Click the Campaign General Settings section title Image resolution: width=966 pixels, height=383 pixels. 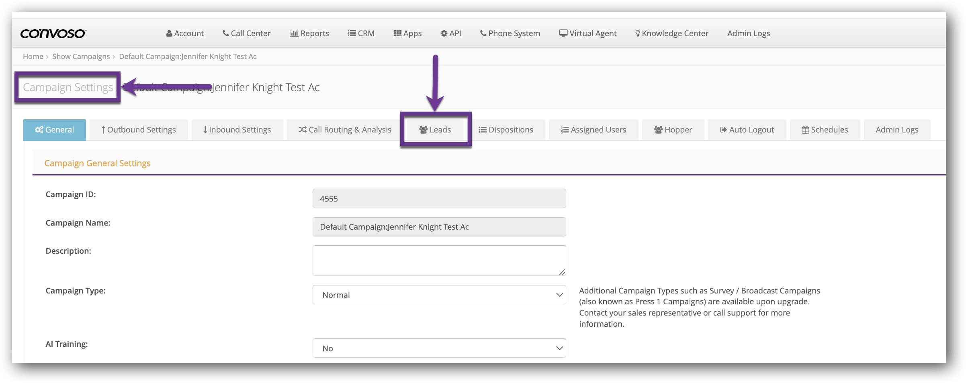[x=97, y=163]
